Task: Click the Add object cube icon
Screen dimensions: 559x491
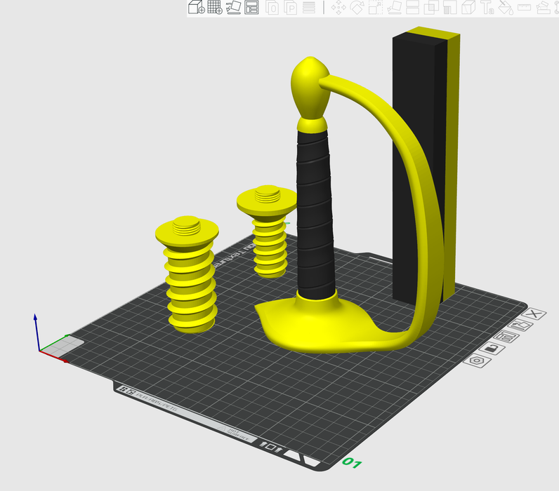Action: (196, 8)
